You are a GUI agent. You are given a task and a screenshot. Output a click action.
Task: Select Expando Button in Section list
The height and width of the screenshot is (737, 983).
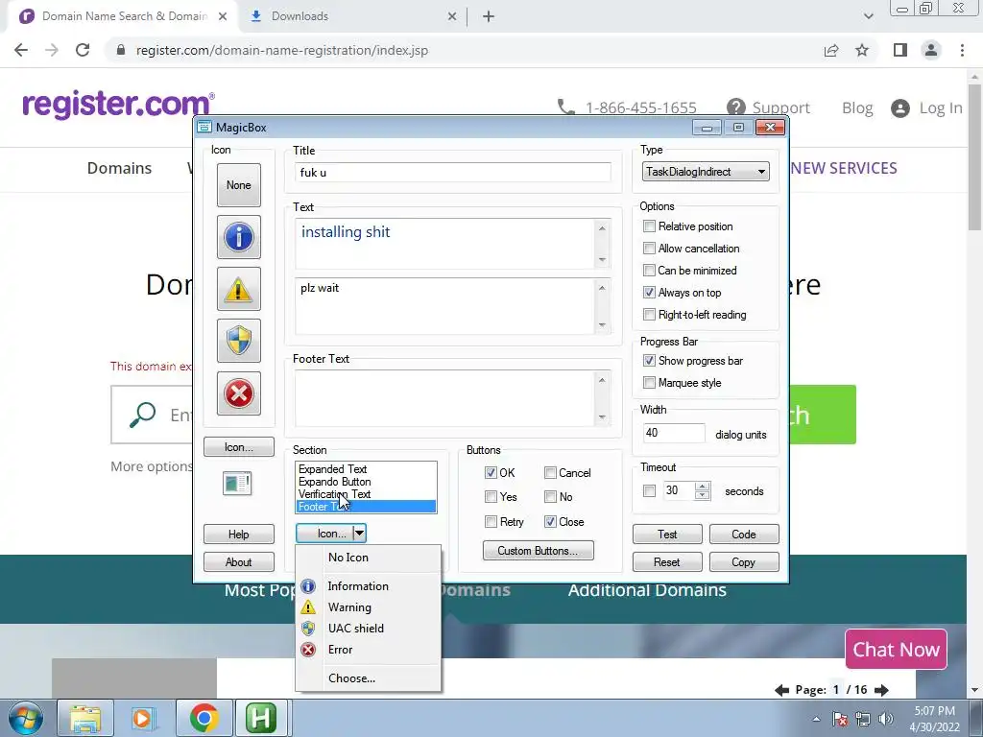coord(366,482)
